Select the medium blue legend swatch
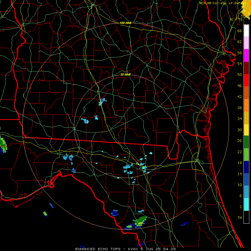The image size is (251, 251). click(x=246, y=179)
